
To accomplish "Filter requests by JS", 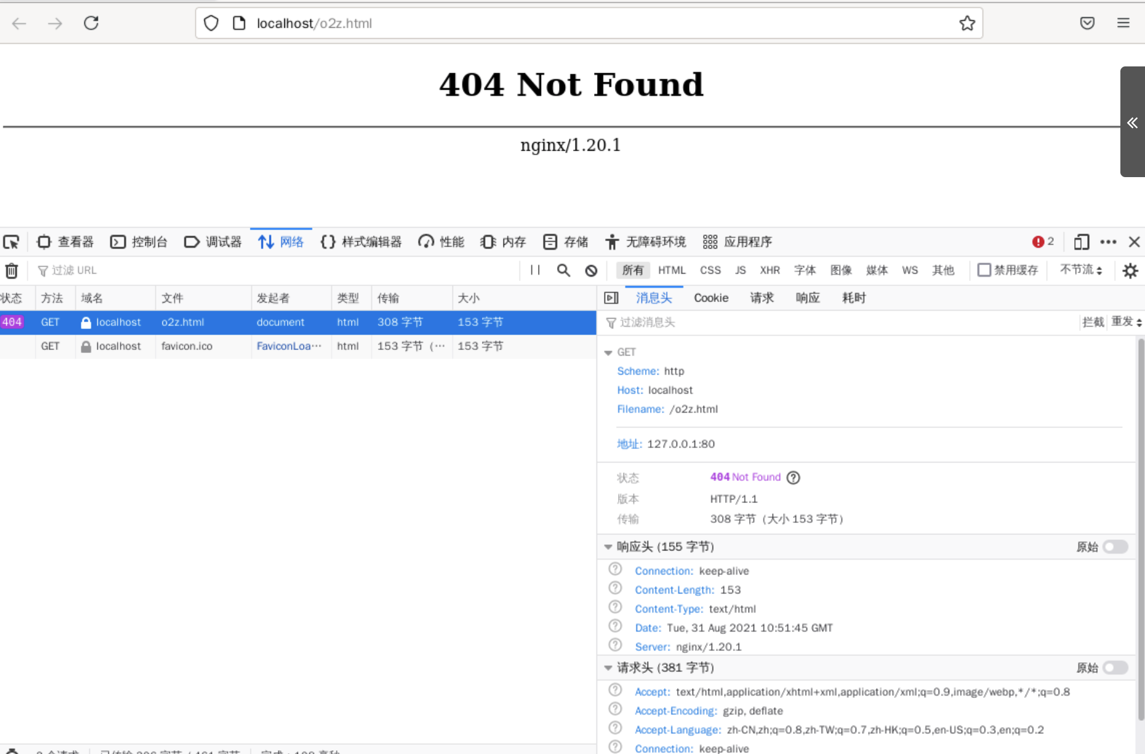I will (741, 270).
